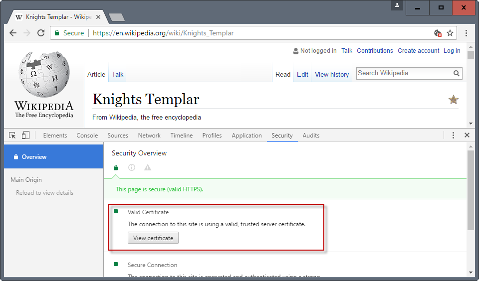
Task: Open the Application tab in DevTools
Action: tap(246, 136)
